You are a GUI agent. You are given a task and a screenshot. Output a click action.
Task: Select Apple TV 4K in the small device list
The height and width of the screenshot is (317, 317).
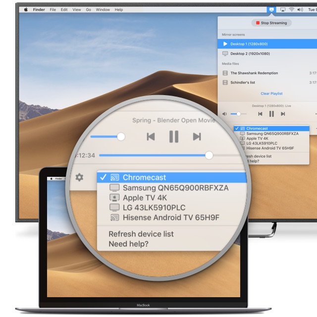coord(271,139)
